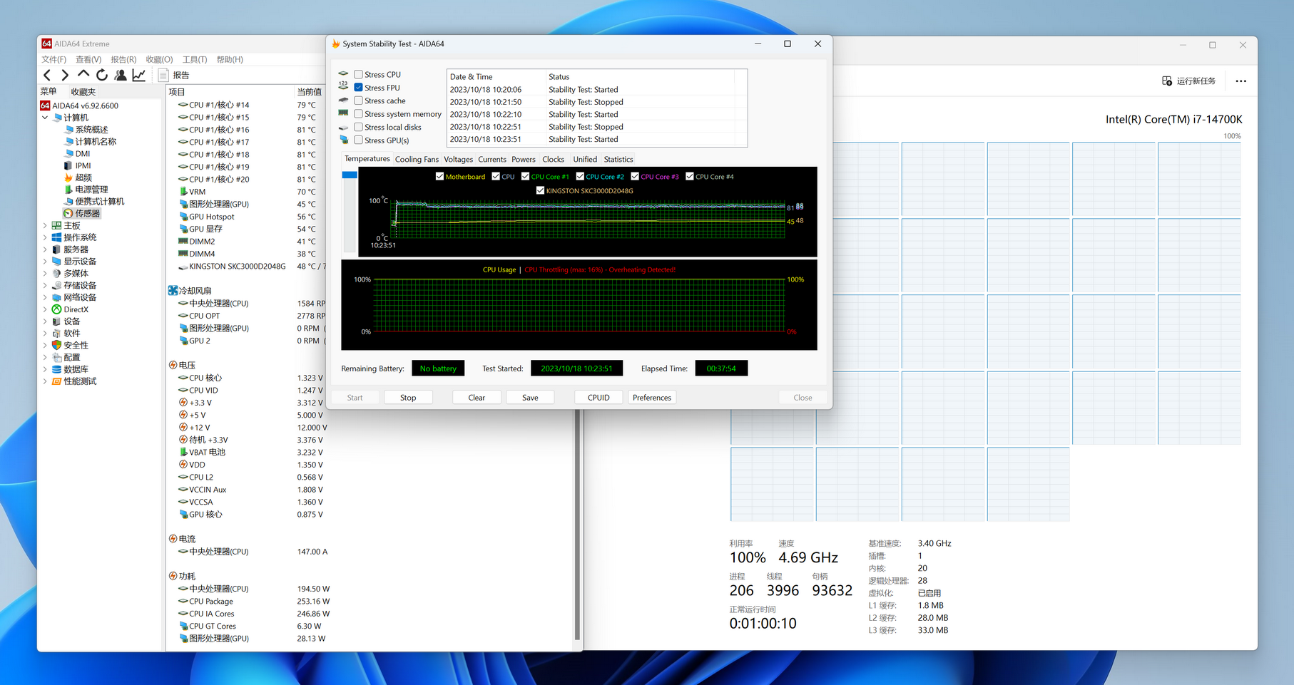
Task: Open the 工具(T) menu
Action: (x=195, y=60)
